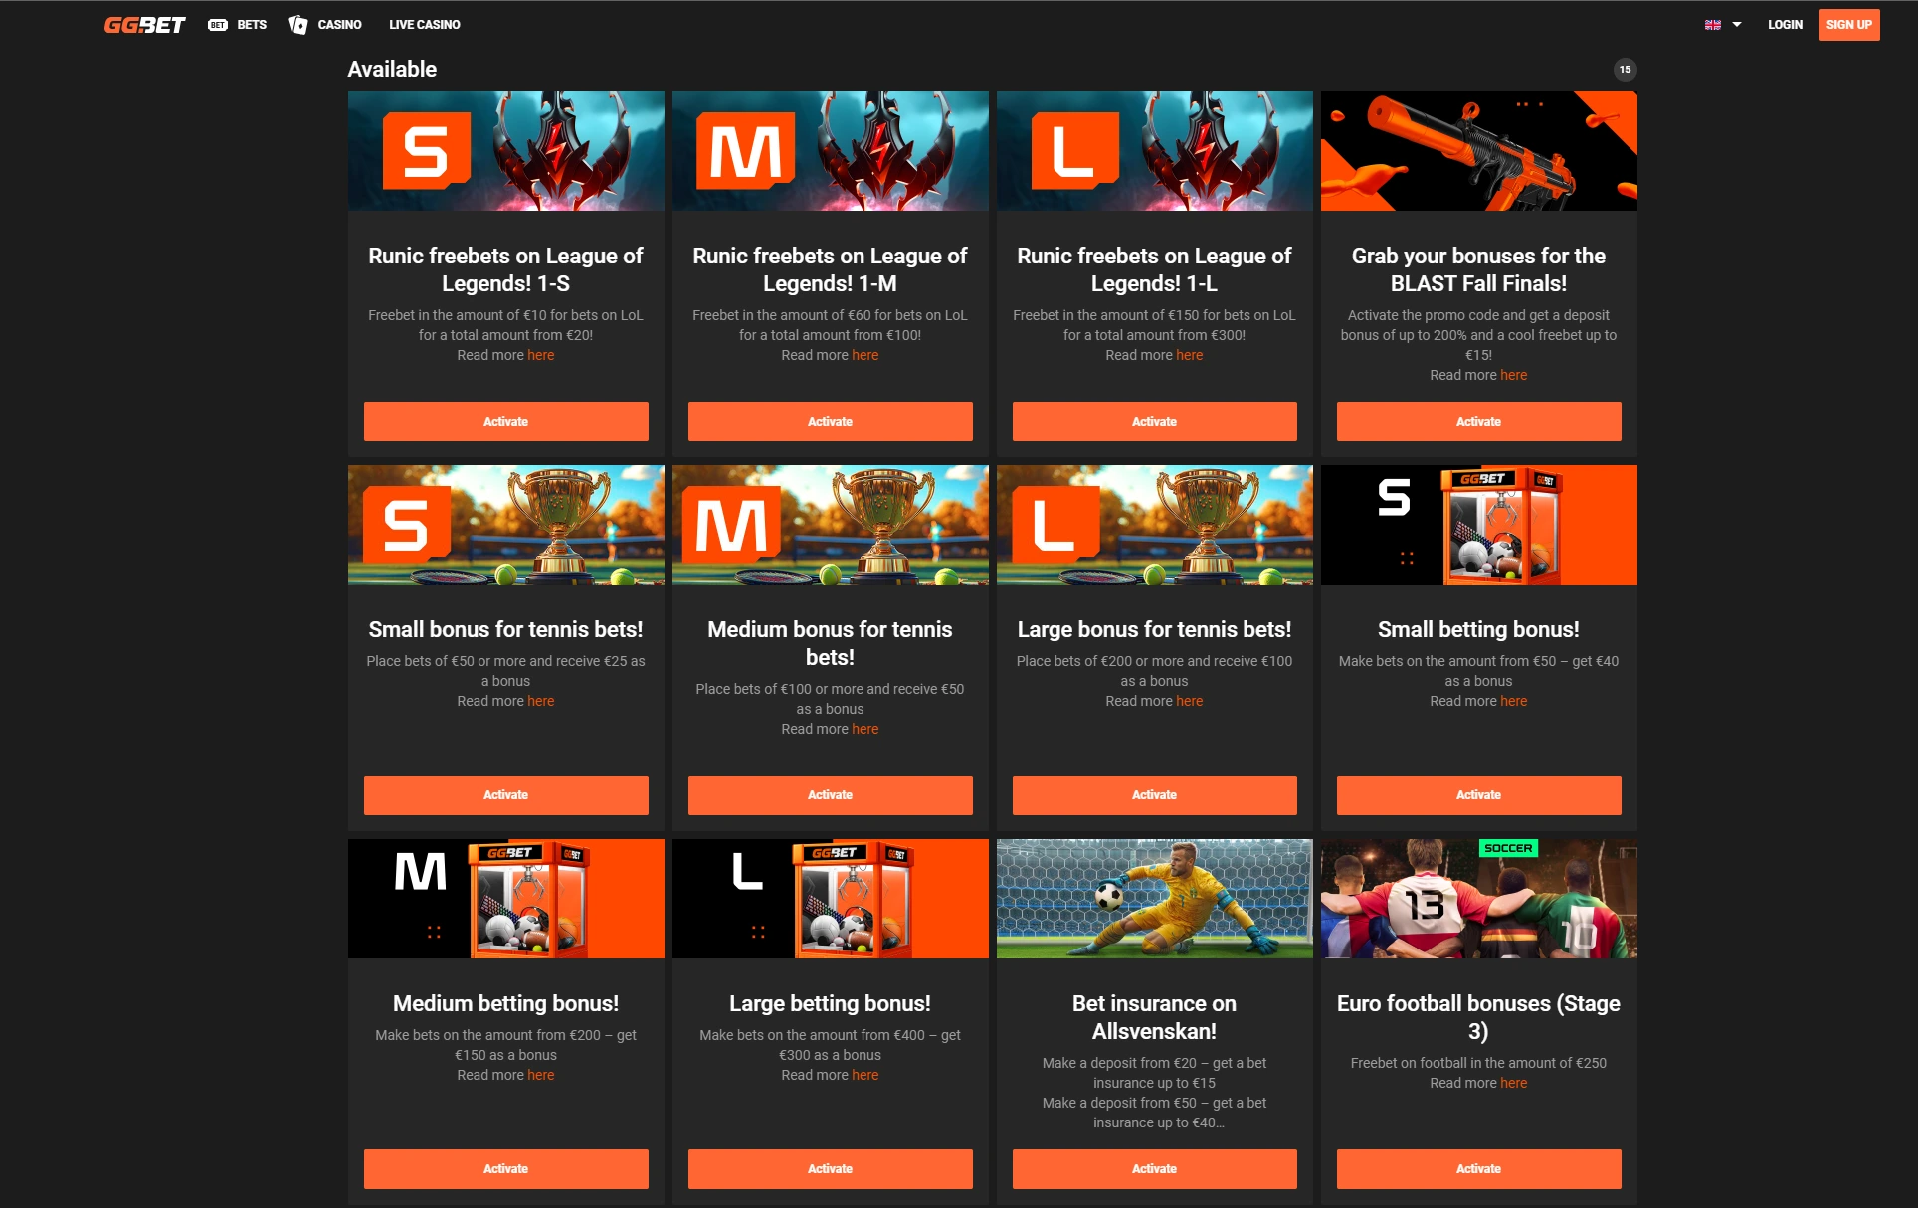Click the 'Available' section heading
This screenshot has height=1208, width=1918.
(x=392, y=69)
